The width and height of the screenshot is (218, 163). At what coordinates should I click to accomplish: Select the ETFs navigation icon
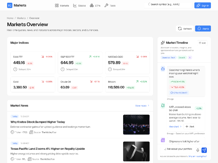coord(92,5)
